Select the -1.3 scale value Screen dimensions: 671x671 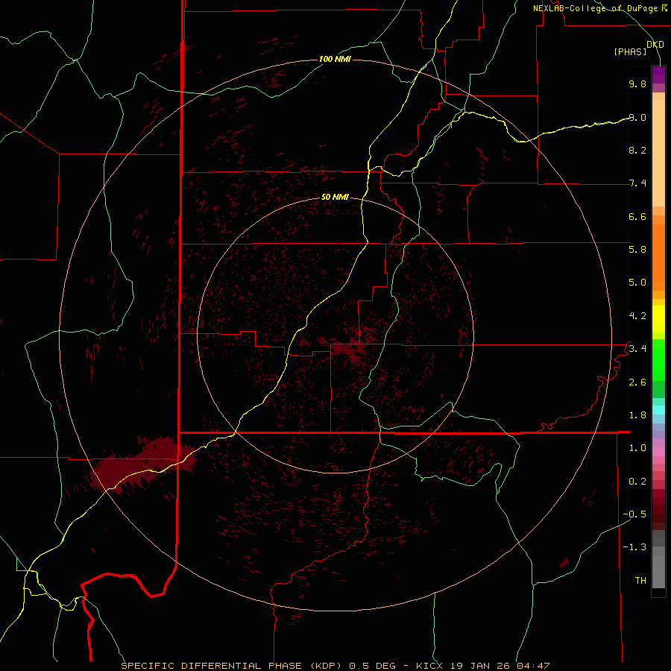(634, 547)
